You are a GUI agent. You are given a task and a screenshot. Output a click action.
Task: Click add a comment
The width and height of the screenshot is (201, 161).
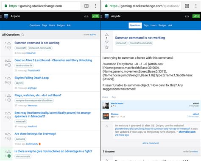151,143
